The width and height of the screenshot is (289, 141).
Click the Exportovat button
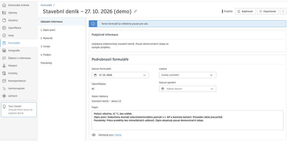(268, 11)
